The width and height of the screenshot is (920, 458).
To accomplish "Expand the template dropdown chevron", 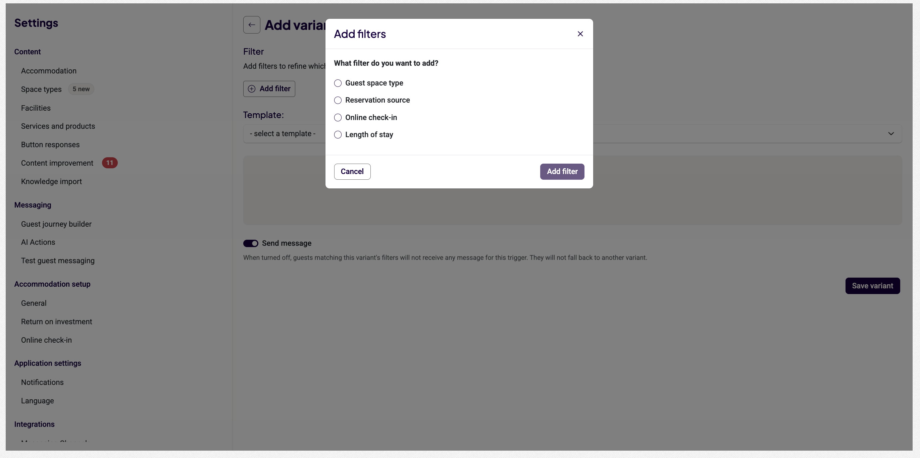I will click(891, 133).
